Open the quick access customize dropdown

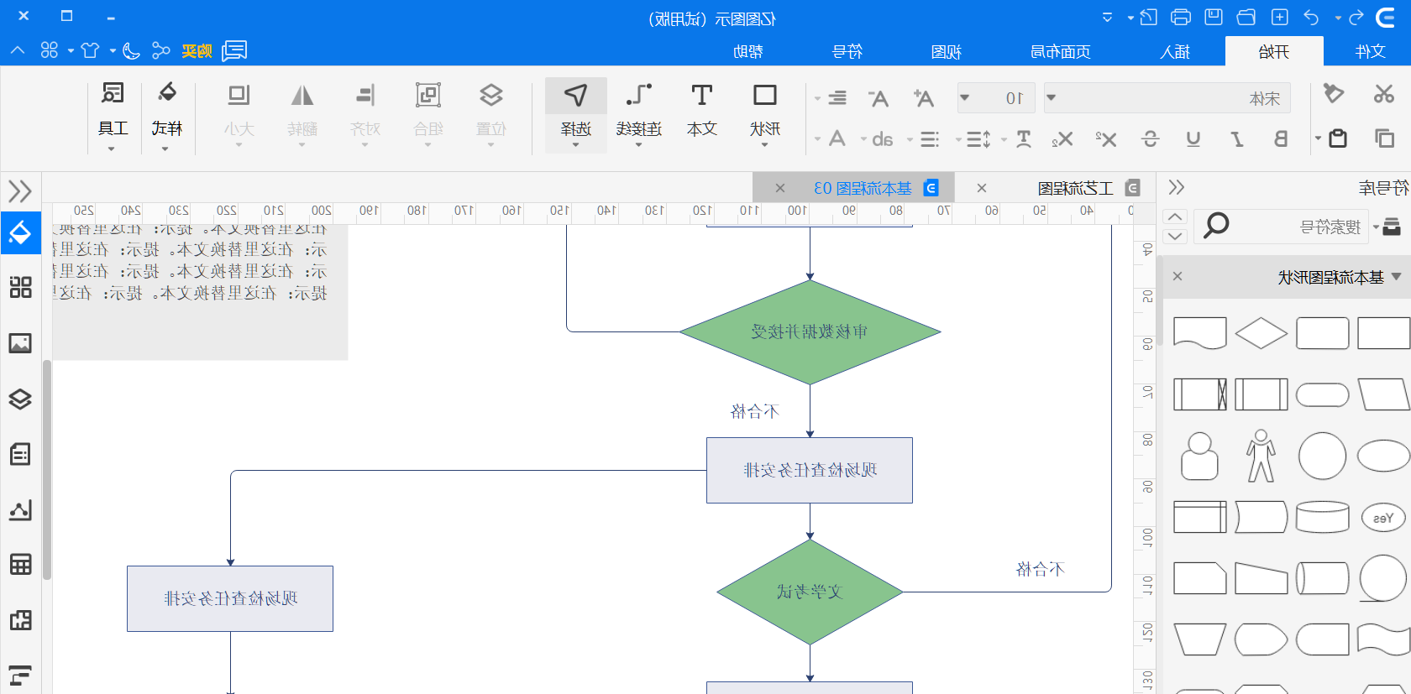point(1107,17)
